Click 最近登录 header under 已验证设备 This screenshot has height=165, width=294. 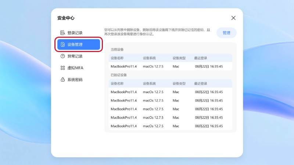point(201,83)
